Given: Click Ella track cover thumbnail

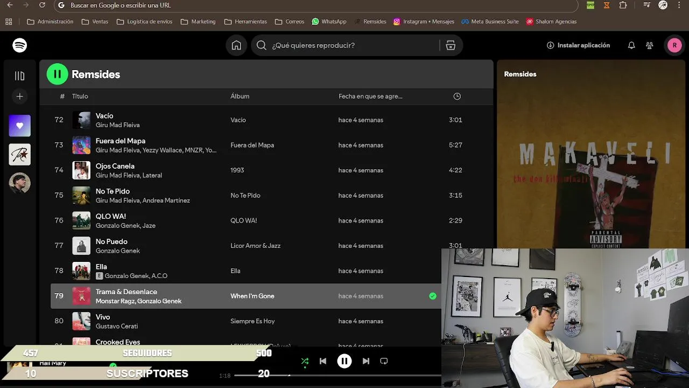Looking at the screenshot, I should pos(82,271).
